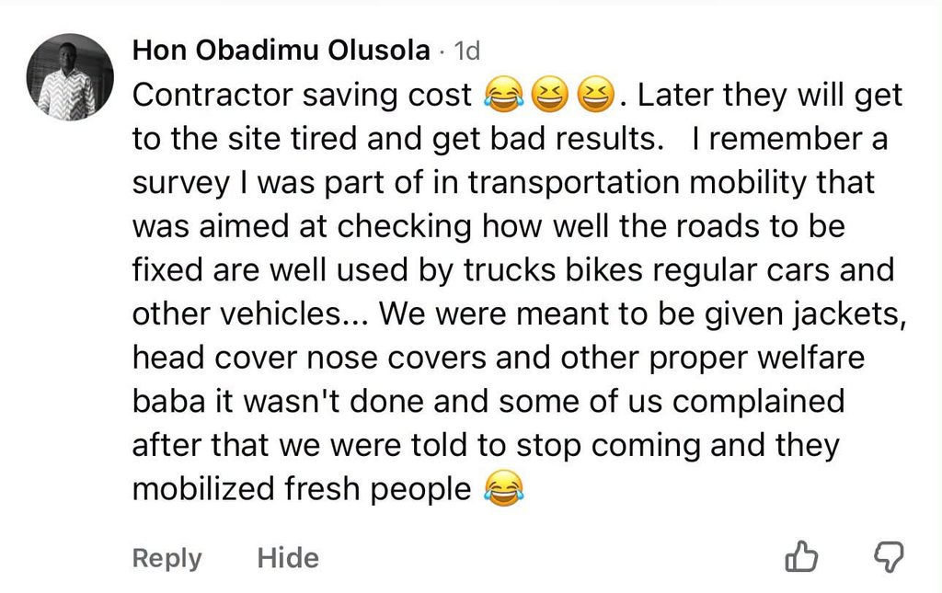Screen dimensions: 942x593
Task: Open Hon Obadimu Olusola's profile picture
Action: (x=70, y=77)
